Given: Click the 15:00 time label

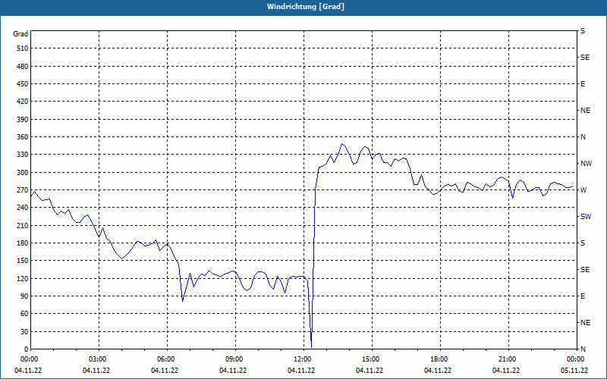Looking at the screenshot, I should tap(372, 359).
